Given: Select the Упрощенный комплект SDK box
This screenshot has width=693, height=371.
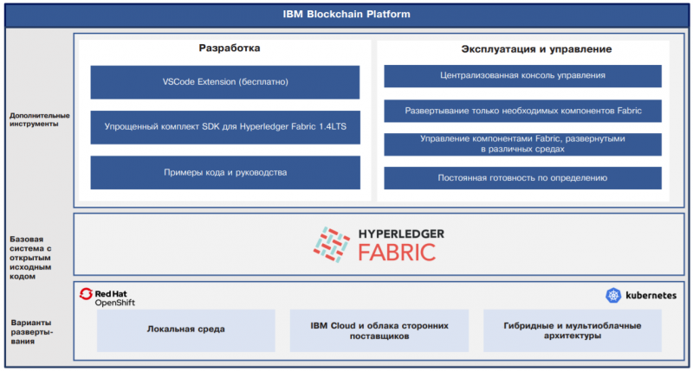Looking at the screenshot, I should click(x=225, y=127).
